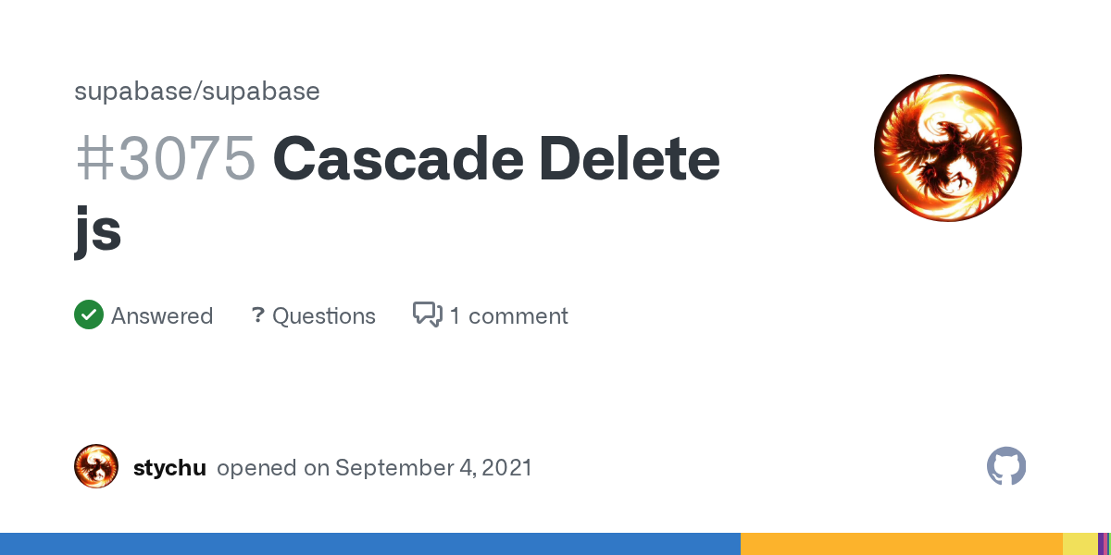Click the question mark category icon
1111x555 pixels.
coord(258,315)
